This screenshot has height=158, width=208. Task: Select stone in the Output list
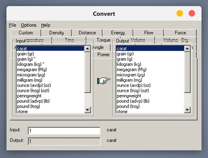[150, 111]
